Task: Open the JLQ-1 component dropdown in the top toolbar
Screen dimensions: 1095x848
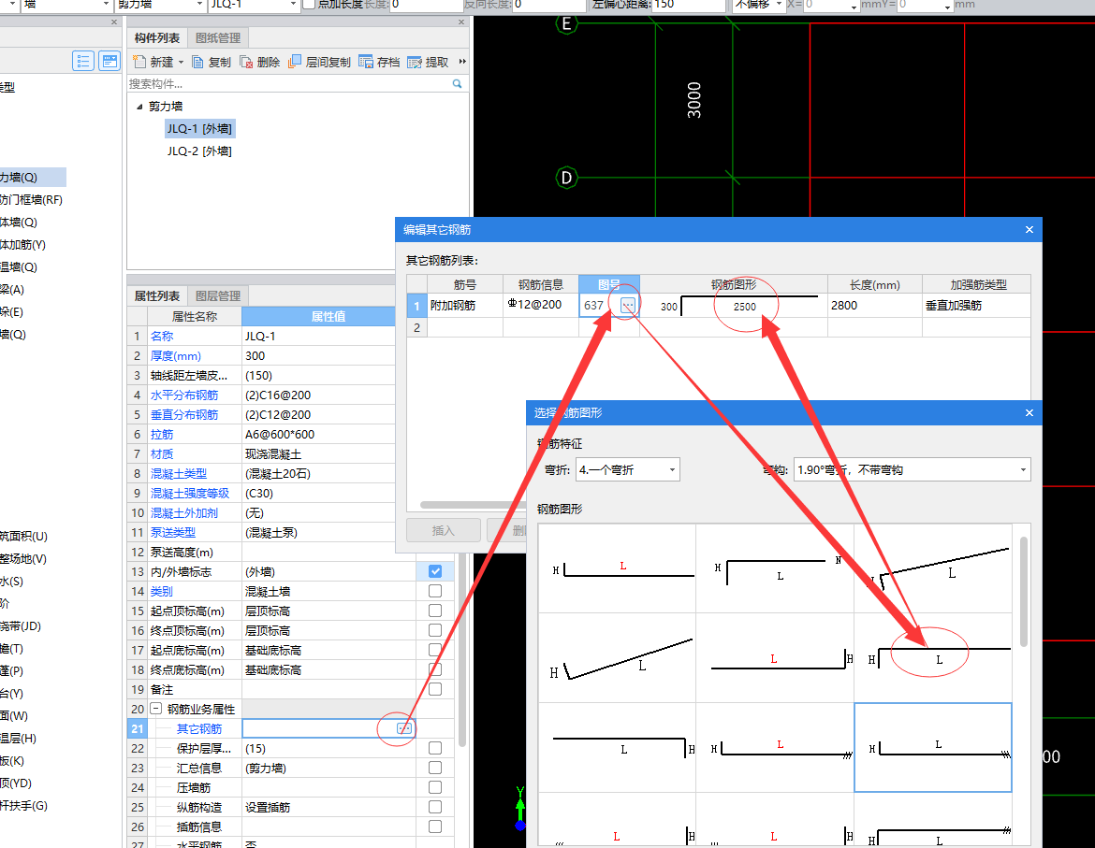Action: click(x=255, y=5)
